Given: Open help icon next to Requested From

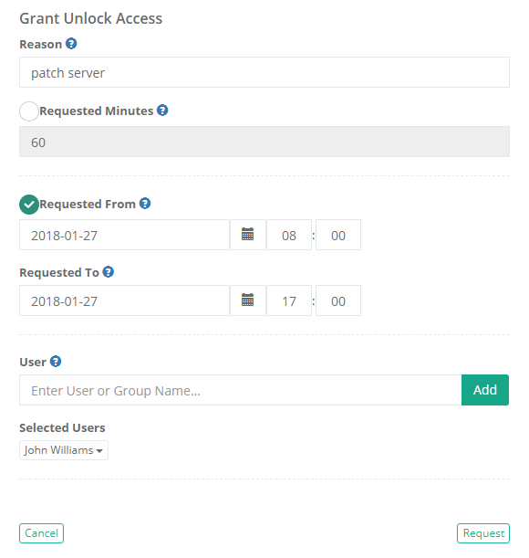Looking at the screenshot, I should click(x=145, y=204).
